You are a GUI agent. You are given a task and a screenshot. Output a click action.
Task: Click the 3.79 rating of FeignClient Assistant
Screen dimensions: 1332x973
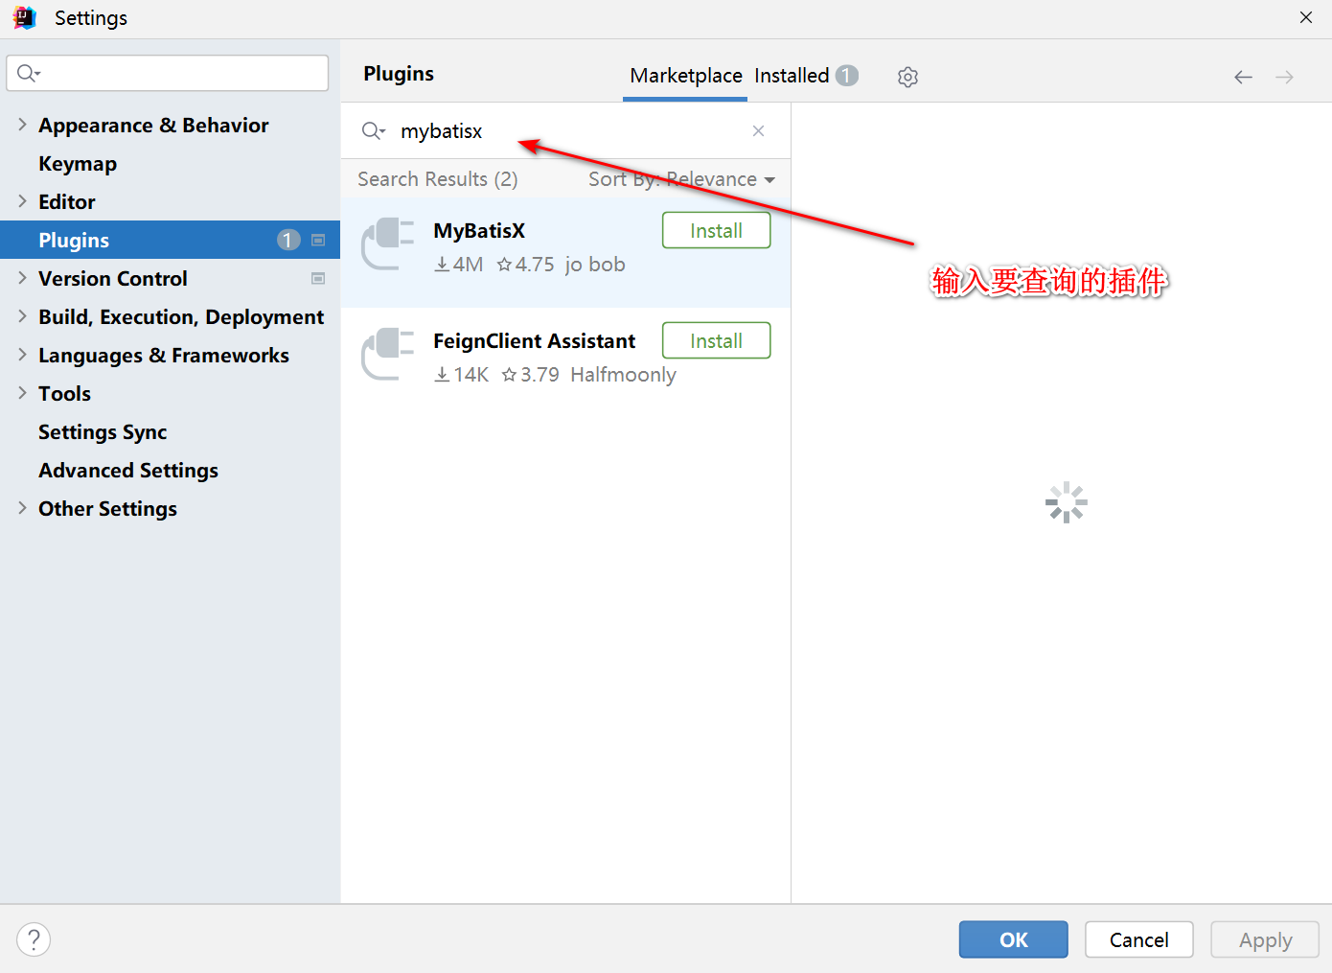click(530, 375)
